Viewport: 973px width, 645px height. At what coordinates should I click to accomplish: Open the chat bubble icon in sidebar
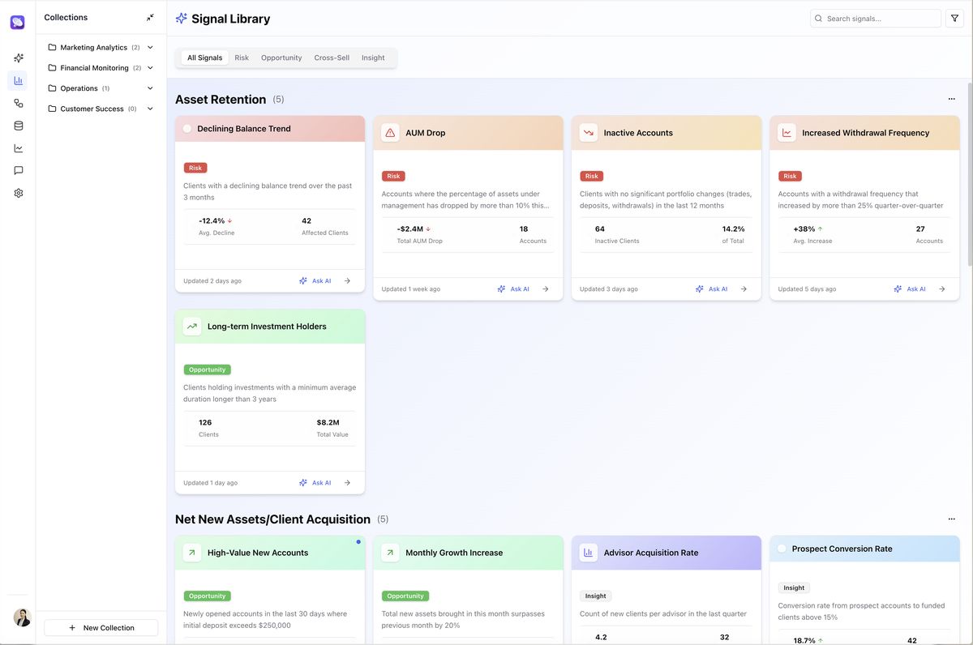click(18, 170)
